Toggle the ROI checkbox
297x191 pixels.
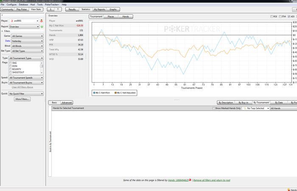pyautogui.click(x=272, y=17)
